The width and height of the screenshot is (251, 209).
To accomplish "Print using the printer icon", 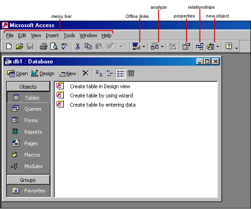I will point(44,46).
